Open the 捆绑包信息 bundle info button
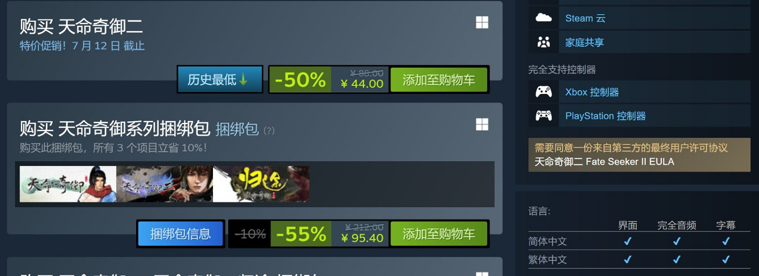 click(x=180, y=234)
